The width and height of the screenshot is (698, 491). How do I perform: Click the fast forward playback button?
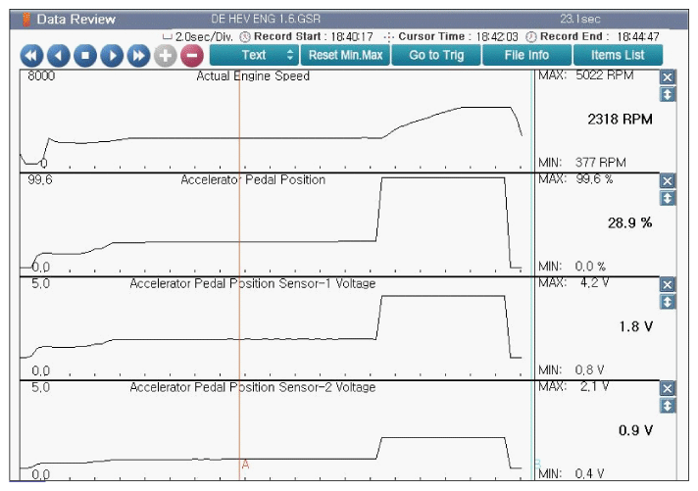pos(138,56)
